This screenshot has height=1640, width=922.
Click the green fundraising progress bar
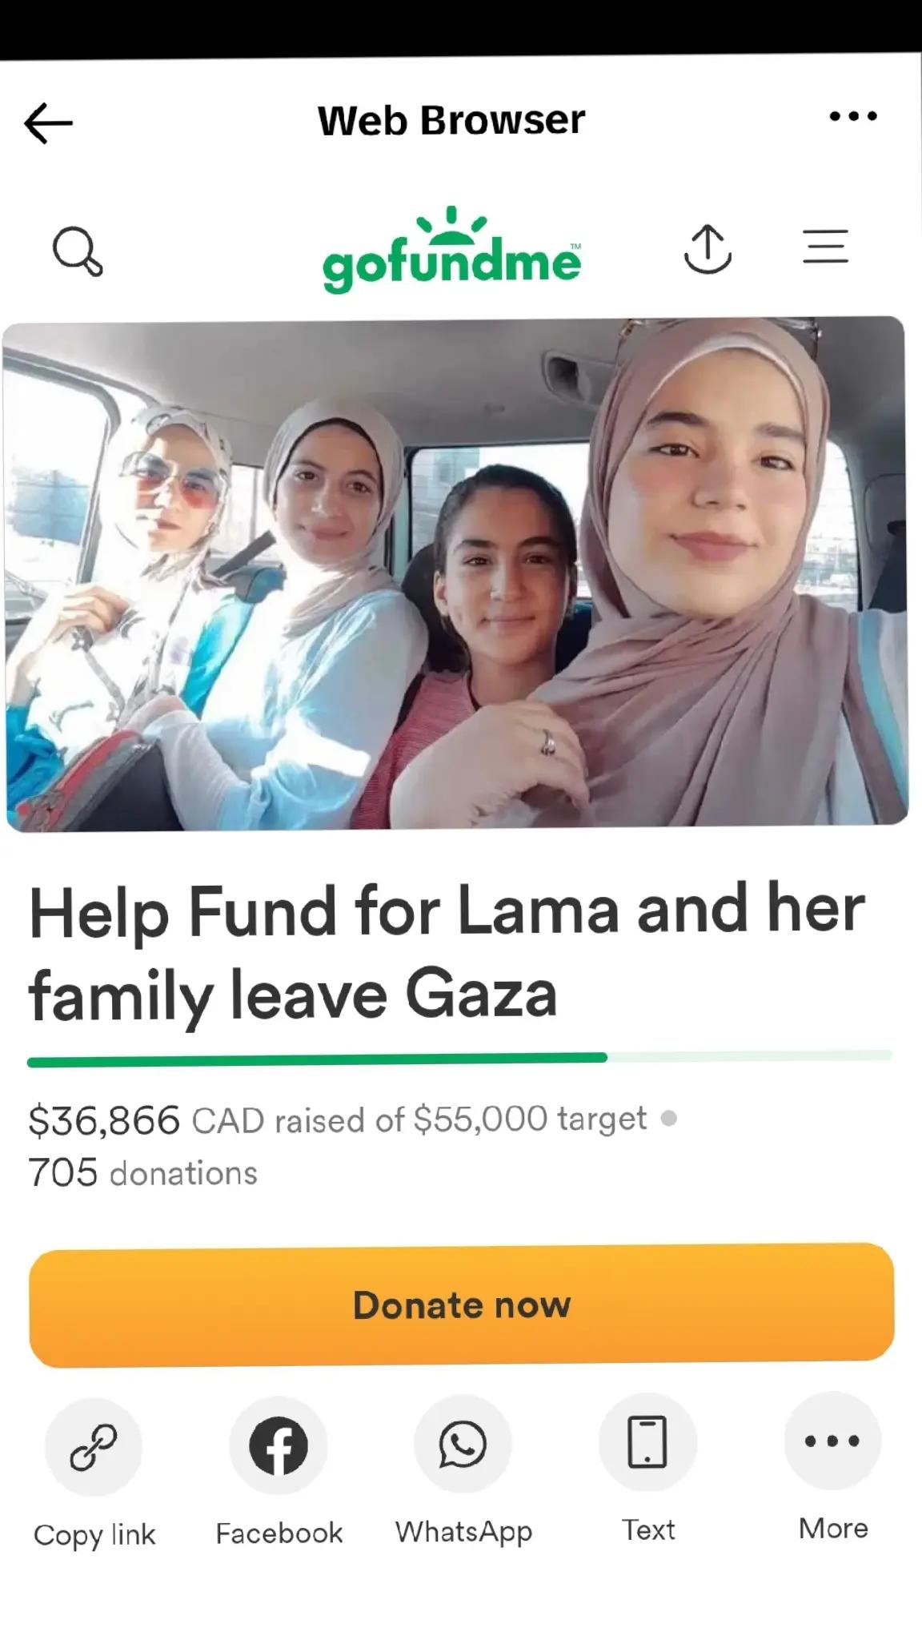(459, 1057)
